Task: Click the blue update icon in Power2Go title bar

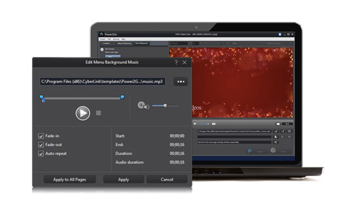Action: (280, 34)
